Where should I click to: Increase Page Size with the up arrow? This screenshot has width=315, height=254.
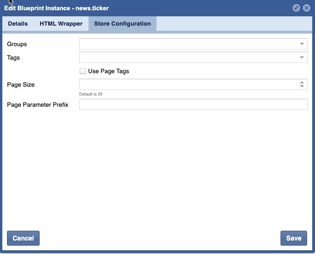(x=302, y=82)
